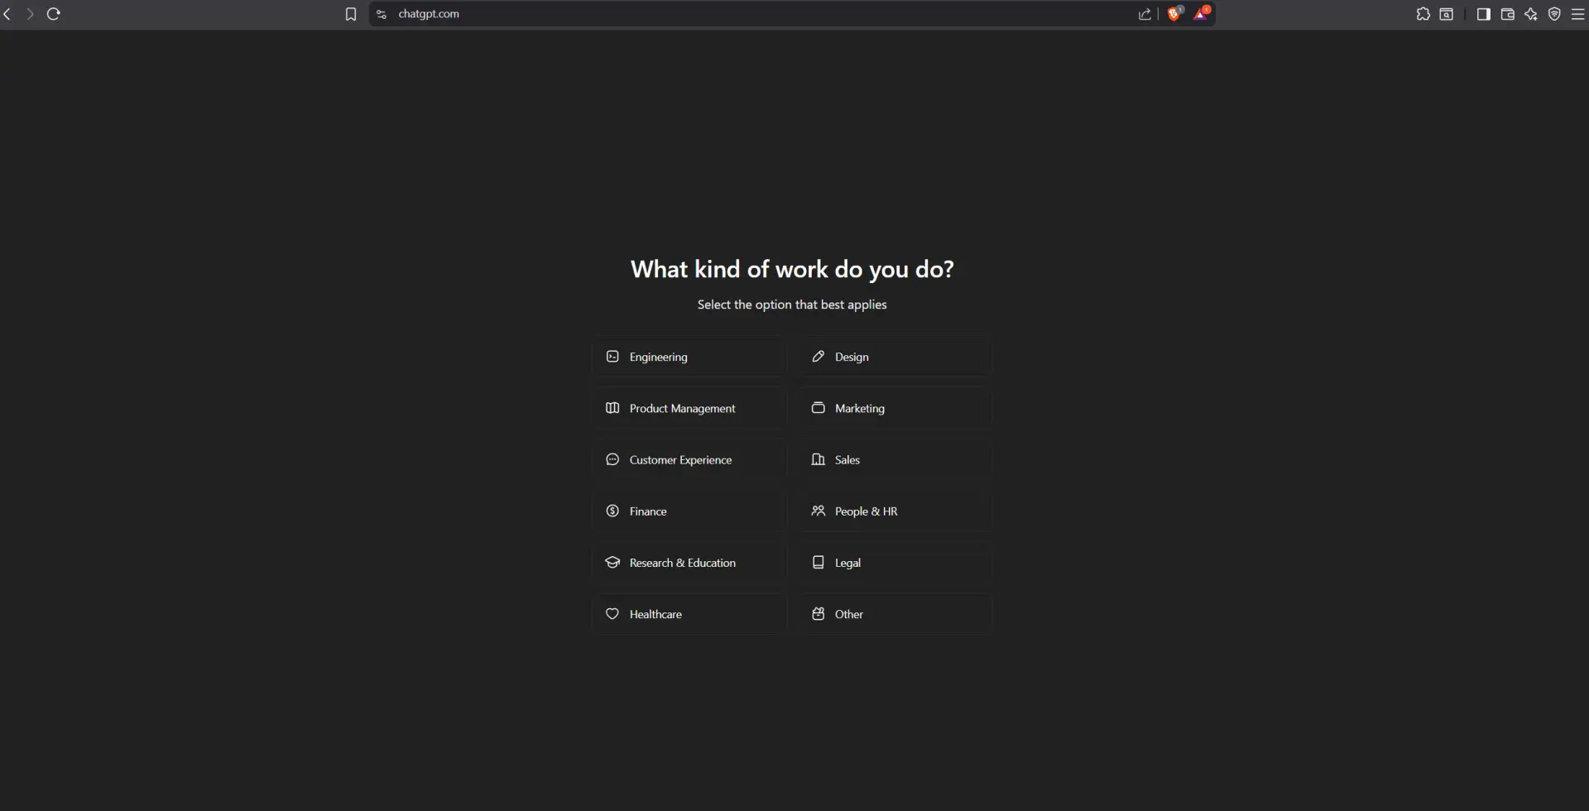Screen dimensions: 1589x811
Task: Open Leo AI sparkle icon
Action: 1531,14
